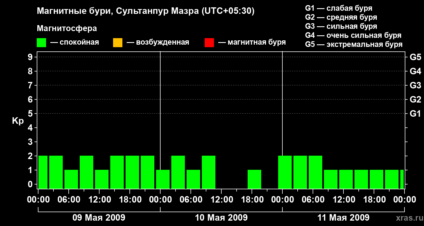Select the 'Магнитосфера' legend heading
424x226 pixels.
coord(67,29)
